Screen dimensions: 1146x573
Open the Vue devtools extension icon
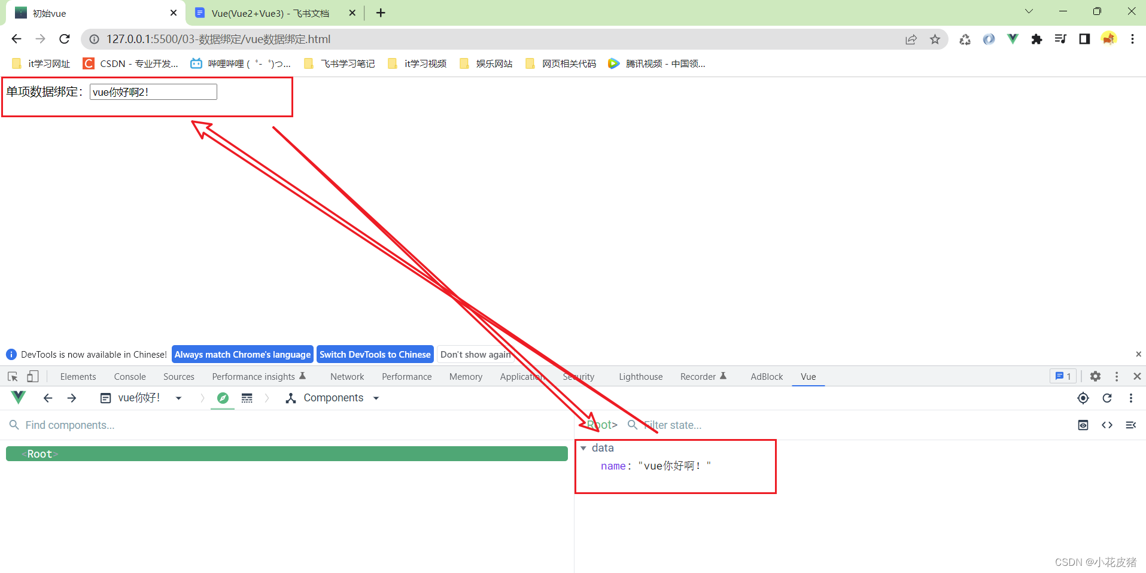1013,39
